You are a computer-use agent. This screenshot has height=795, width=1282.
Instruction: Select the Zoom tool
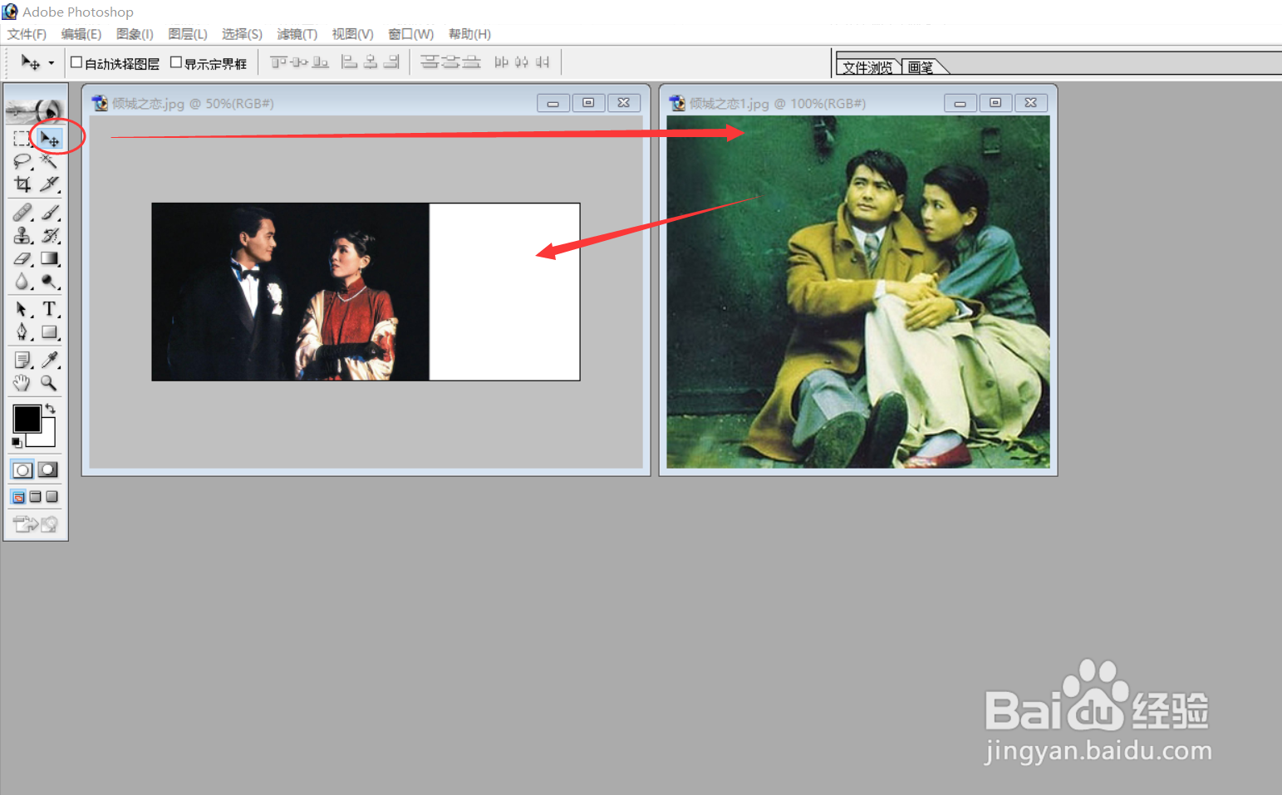point(50,383)
